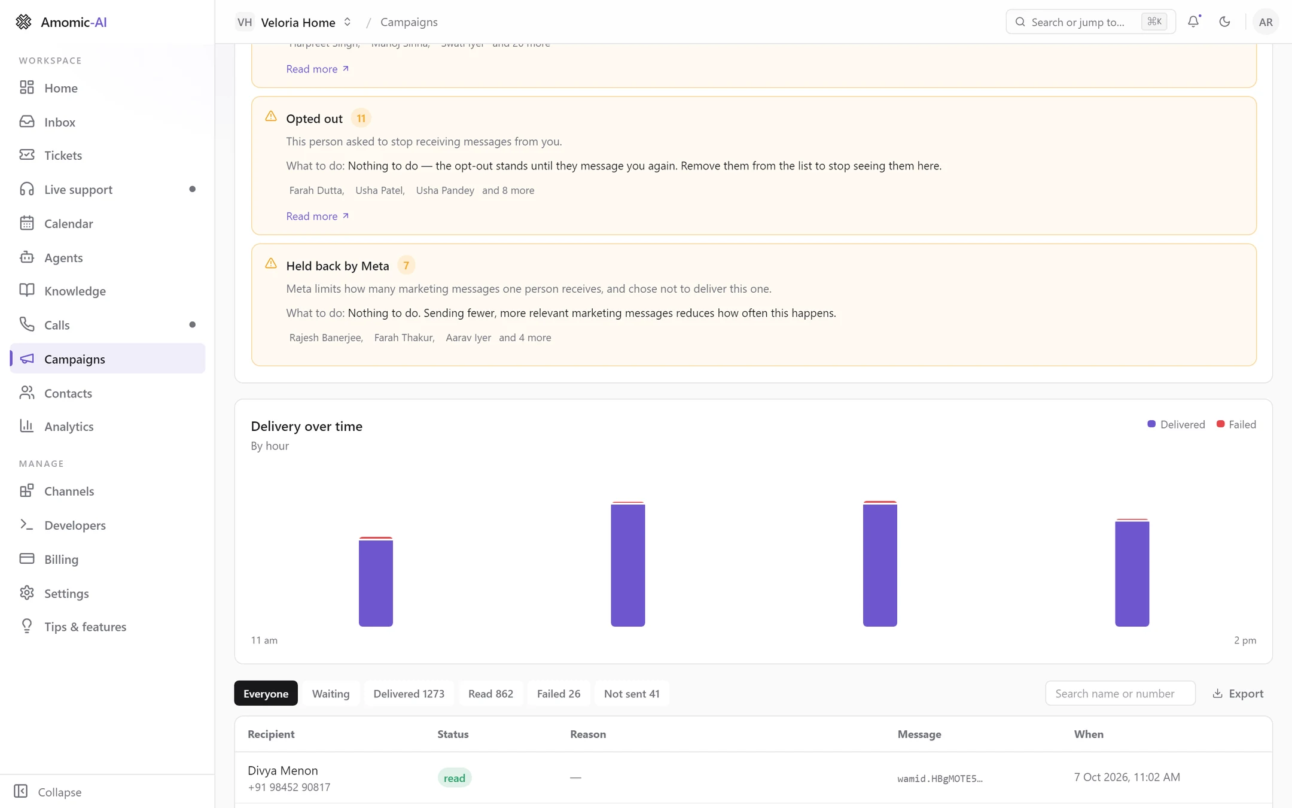Click 'and 4 more' in Held back by Meta
This screenshot has width=1292, height=808.
[525, 338]
